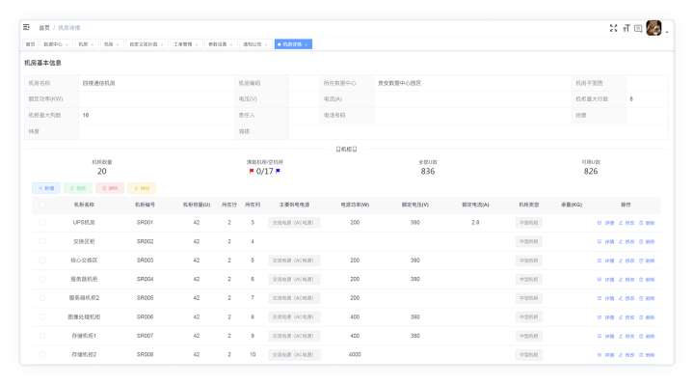This screenshot has width=694, height=385.
Task: Click the 机柜名称 column header
Action: click(84, 205)
